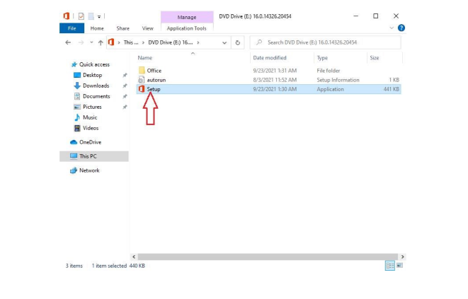Viewport: 468px width, 299px height.
Task: Open OneDrive in navigation pane
Action: [86, 142]
